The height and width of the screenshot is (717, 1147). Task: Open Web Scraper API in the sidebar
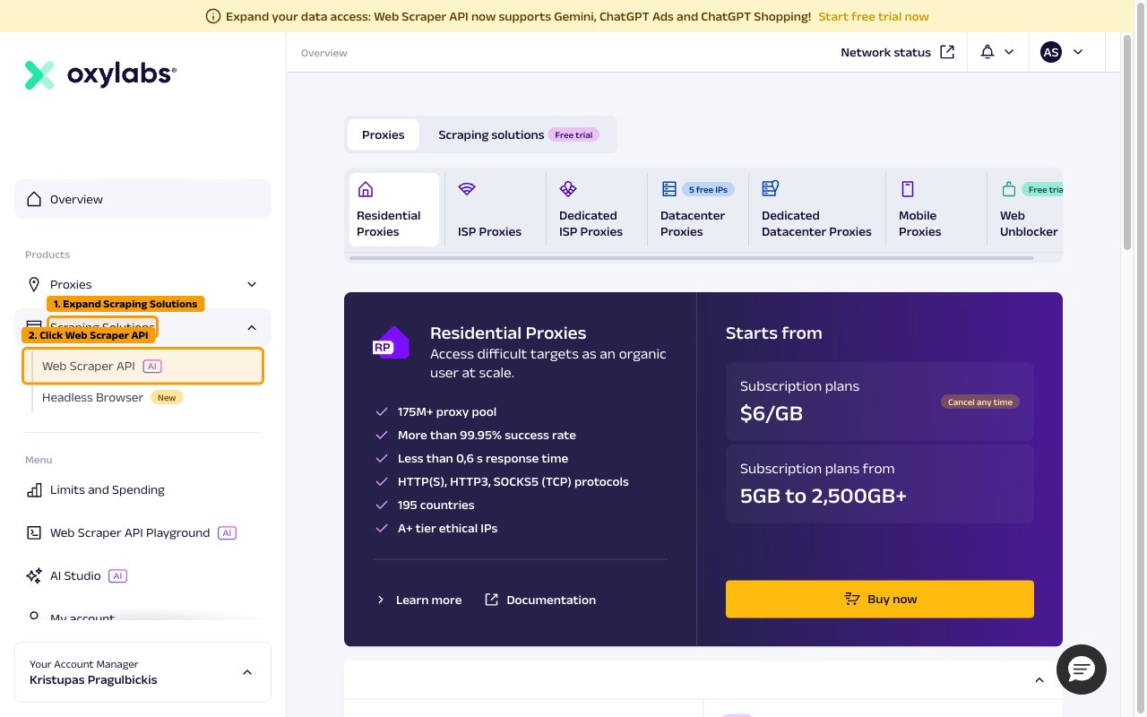tap(143, 366)
